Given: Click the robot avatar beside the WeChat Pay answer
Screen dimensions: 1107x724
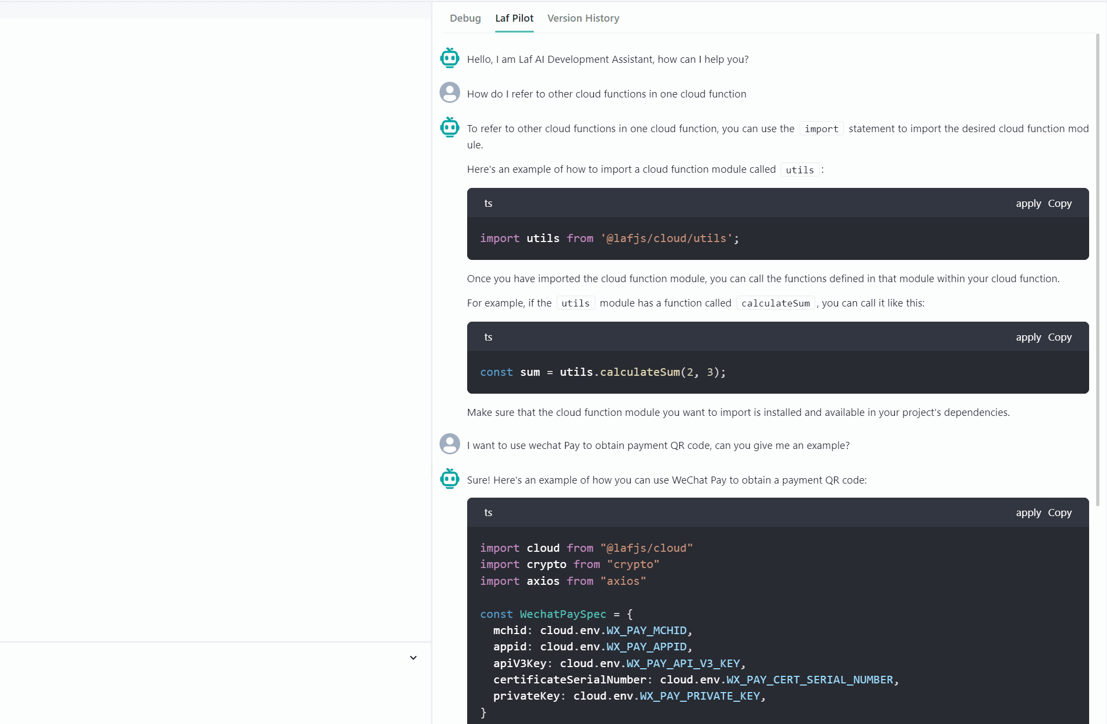Looking at the screenshot, I should click(449, 479).
